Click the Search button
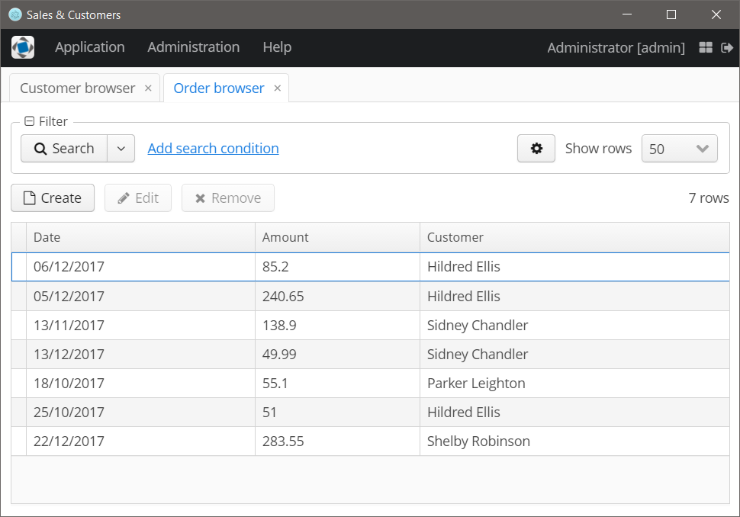 click(63, 149)
